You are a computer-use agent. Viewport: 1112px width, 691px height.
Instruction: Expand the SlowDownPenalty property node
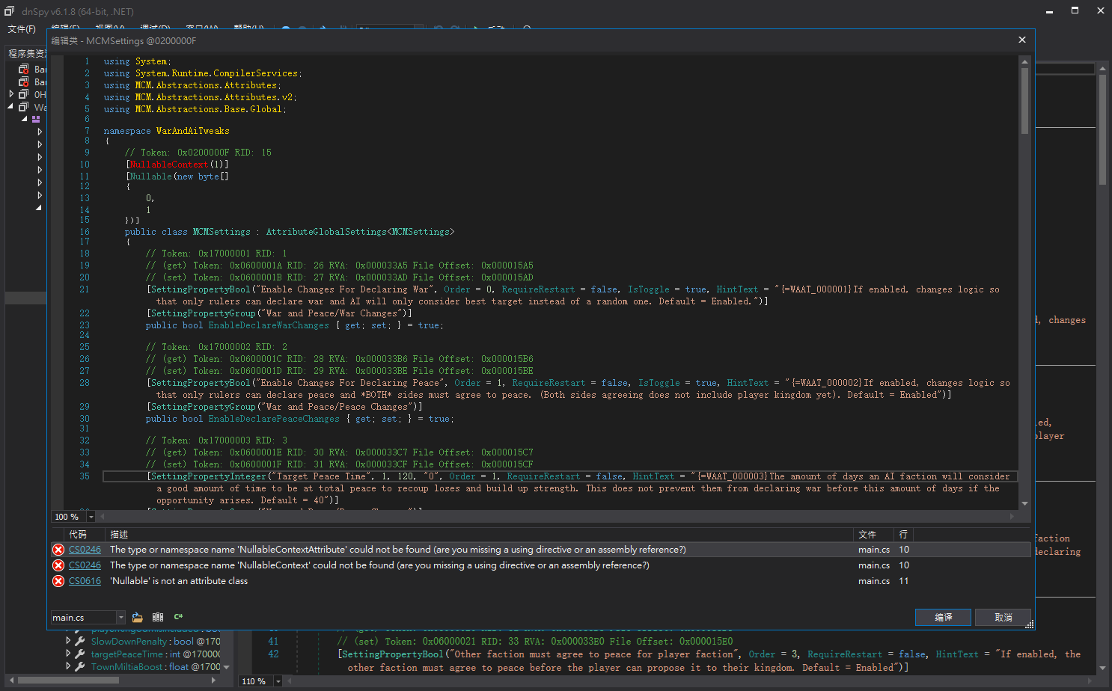click(x=68, y=641)
